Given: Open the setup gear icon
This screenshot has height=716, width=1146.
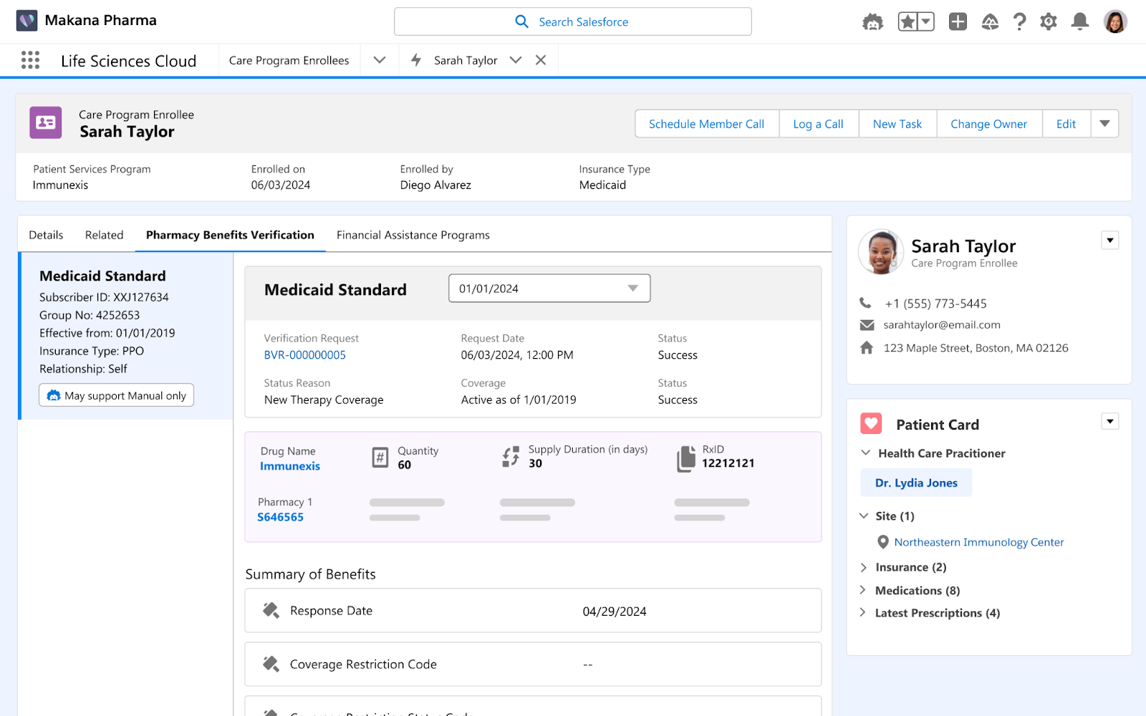Looking at the screenshot, I should click(x=1049, y=21).
